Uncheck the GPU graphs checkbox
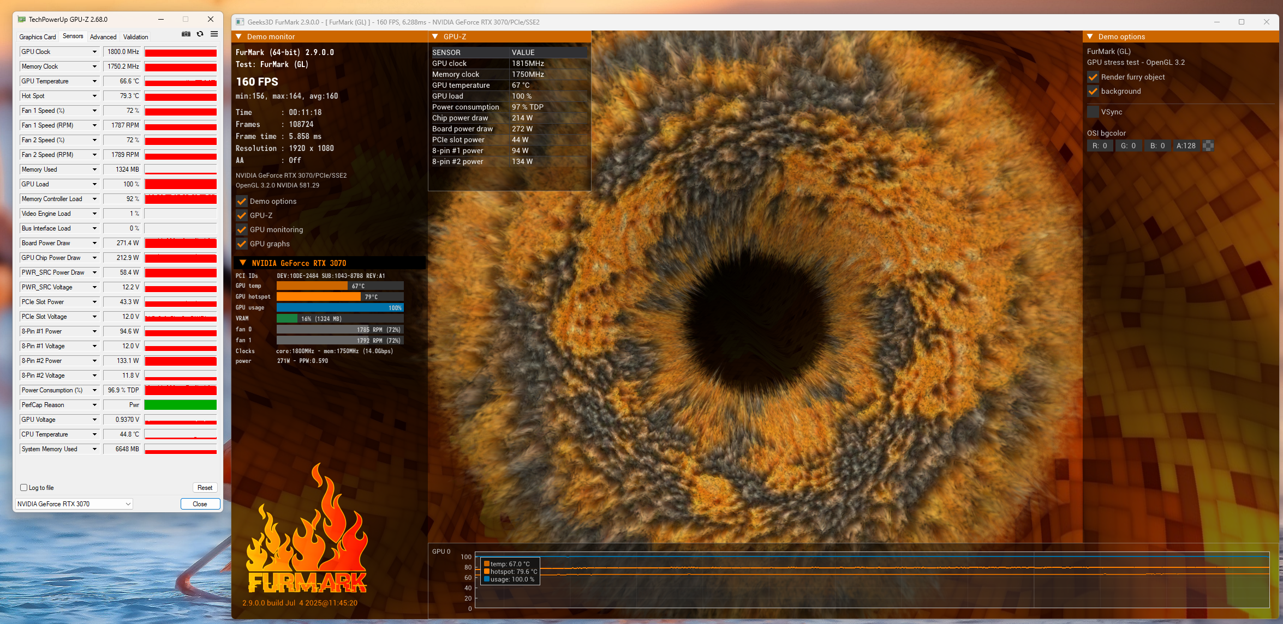Viewport: 1283px width, 624px height. tap(241, 244)
